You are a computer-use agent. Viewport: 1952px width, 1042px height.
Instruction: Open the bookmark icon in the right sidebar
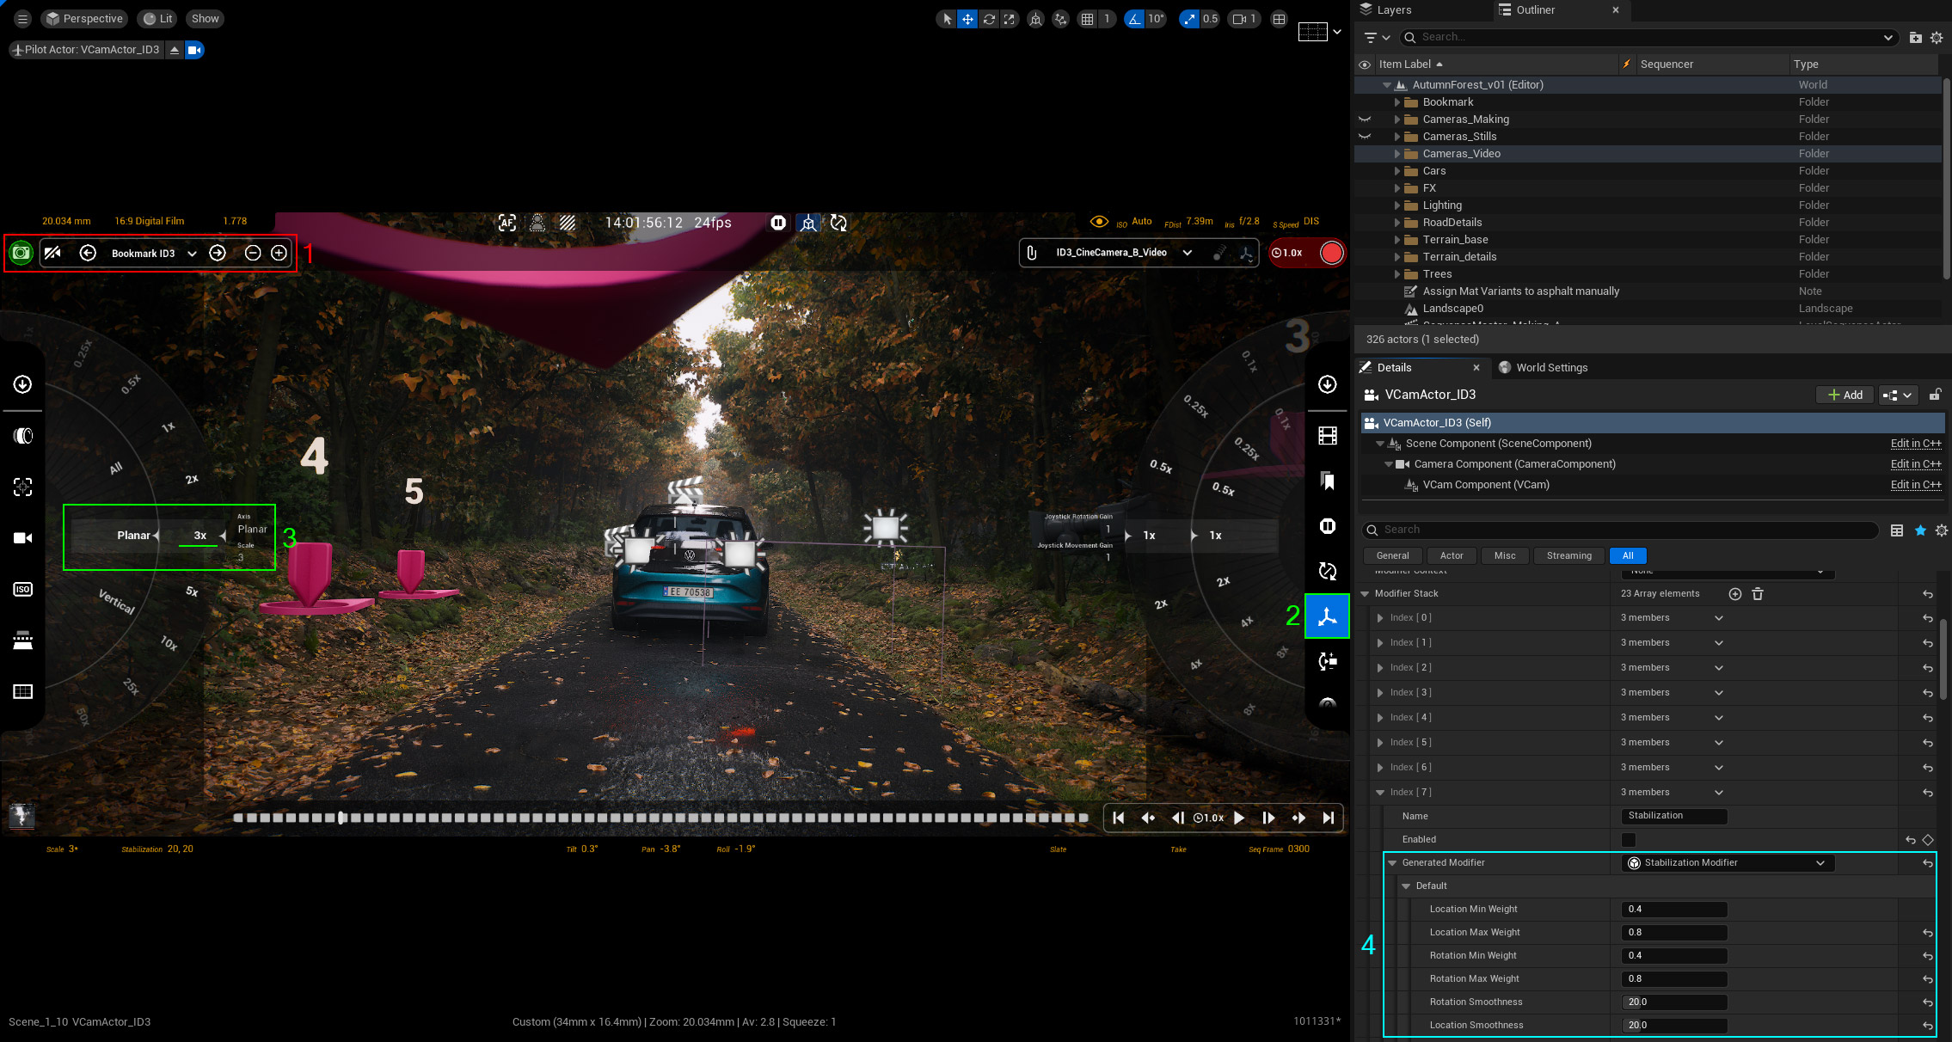point(1327,481)
